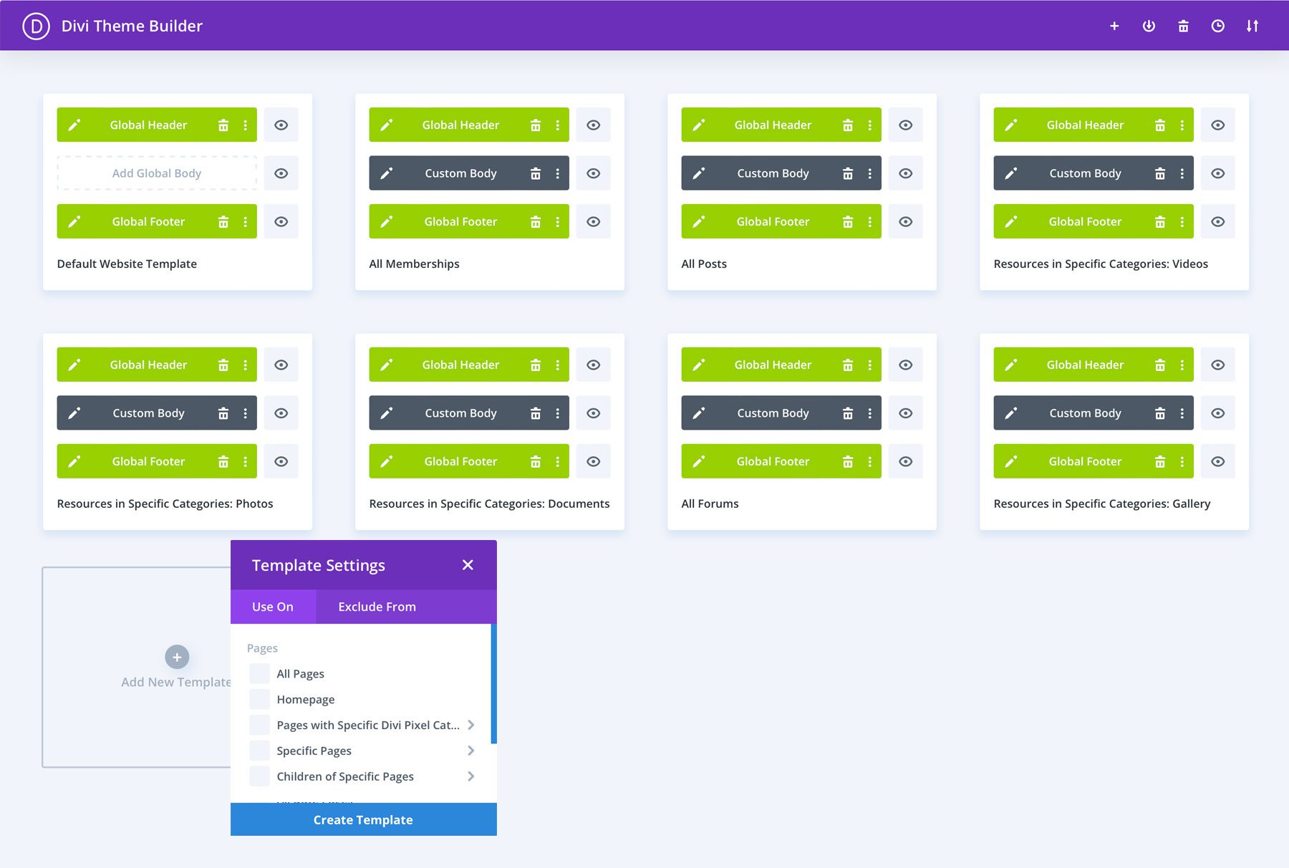Delete the Global Header in Default Website Template
This screenshot has height=868, width=1289.
(x=223, y=125)
